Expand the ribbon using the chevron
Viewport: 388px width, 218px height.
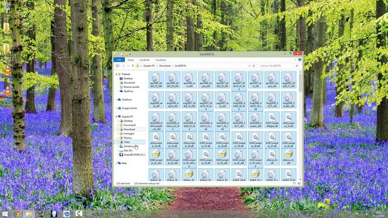[x=295, y=60]
